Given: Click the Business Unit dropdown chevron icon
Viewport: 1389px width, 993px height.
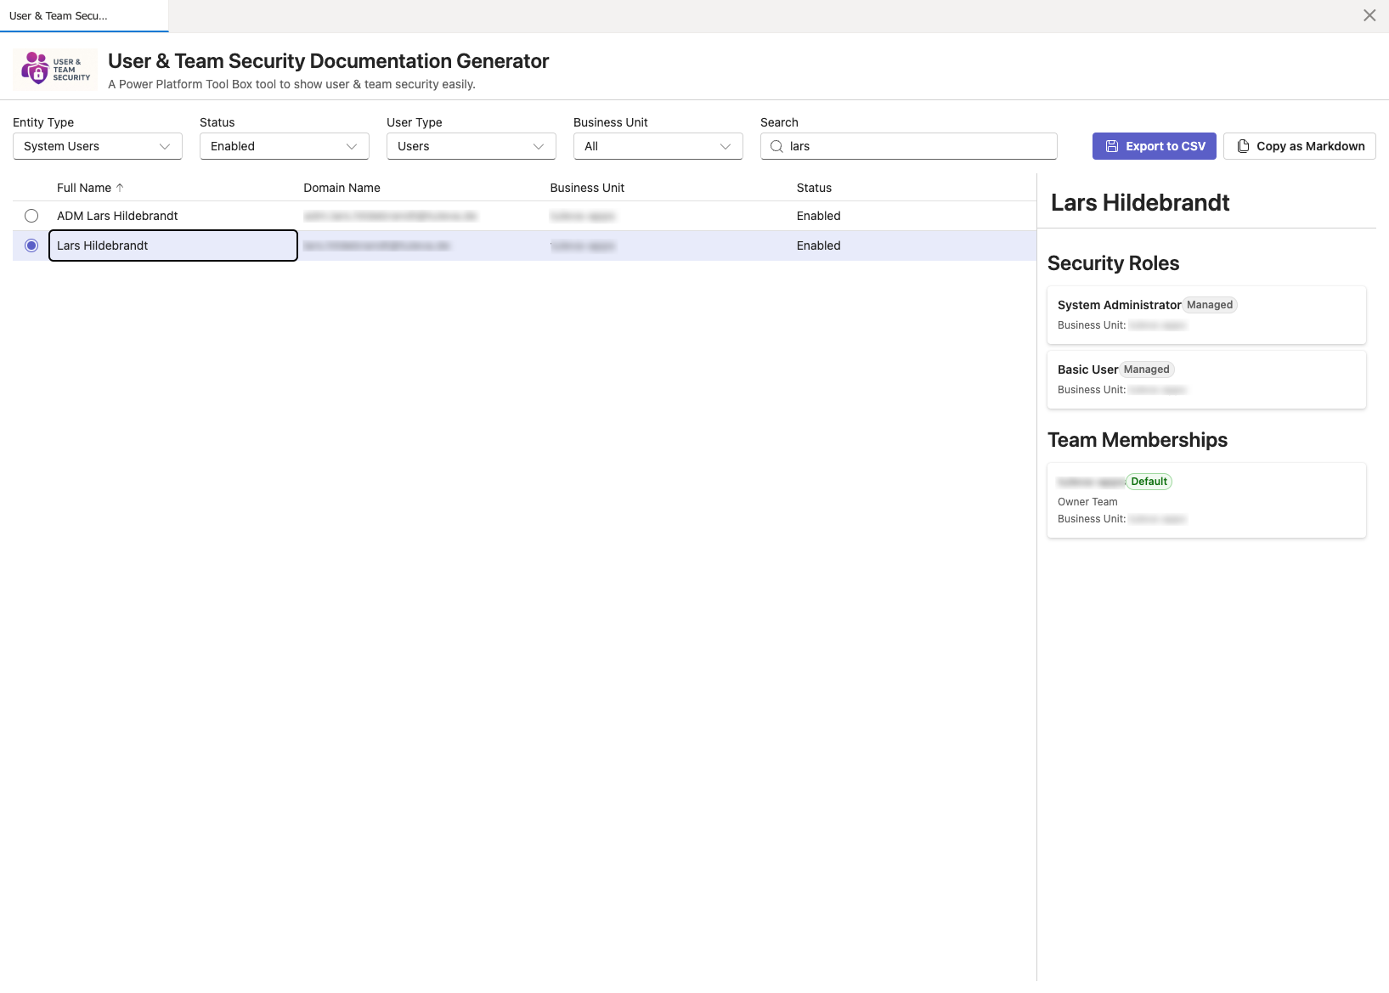Looking at the screenshot, I should (726, 146).
